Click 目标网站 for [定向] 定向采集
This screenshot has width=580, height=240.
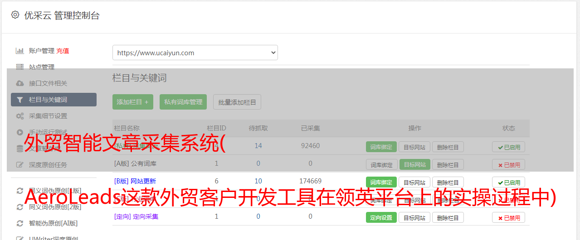click(414, 217)
